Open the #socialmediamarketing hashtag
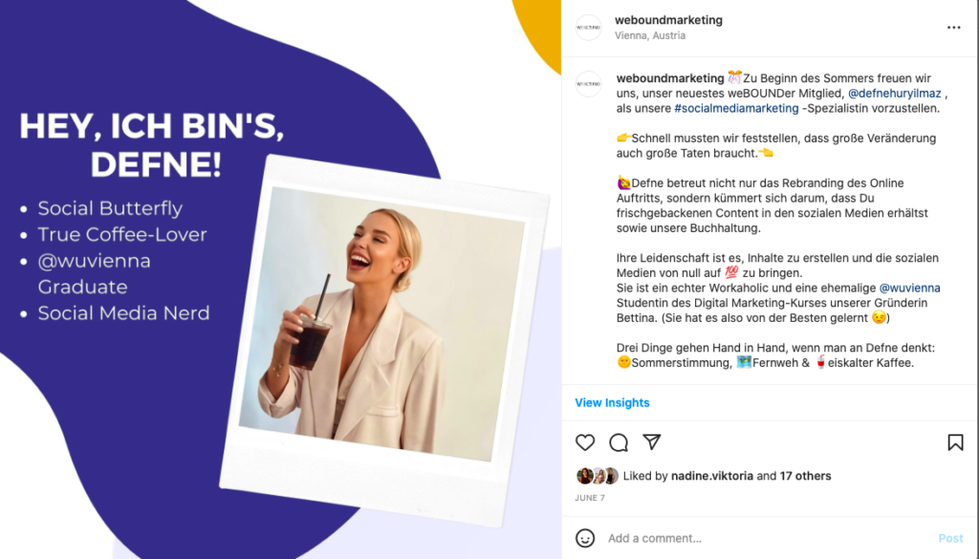The image size is (979, 559). coord(736,109)
